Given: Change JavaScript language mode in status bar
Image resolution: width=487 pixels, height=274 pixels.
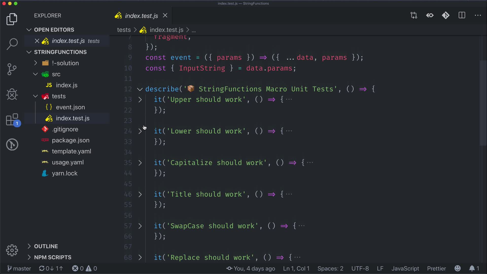Looking at the screenshot, I should (x=405, y=268).
